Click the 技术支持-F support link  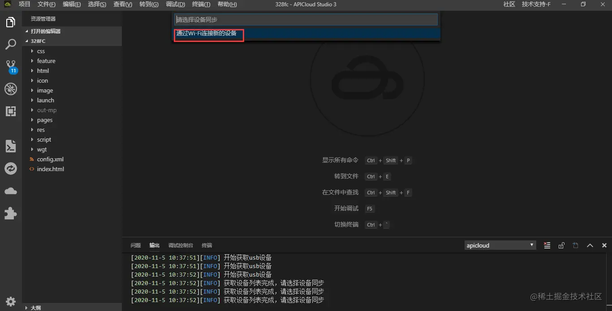(x=536, y=4)
